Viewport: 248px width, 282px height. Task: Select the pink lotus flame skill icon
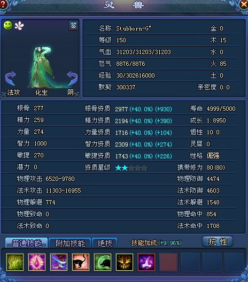pos(37,262)
